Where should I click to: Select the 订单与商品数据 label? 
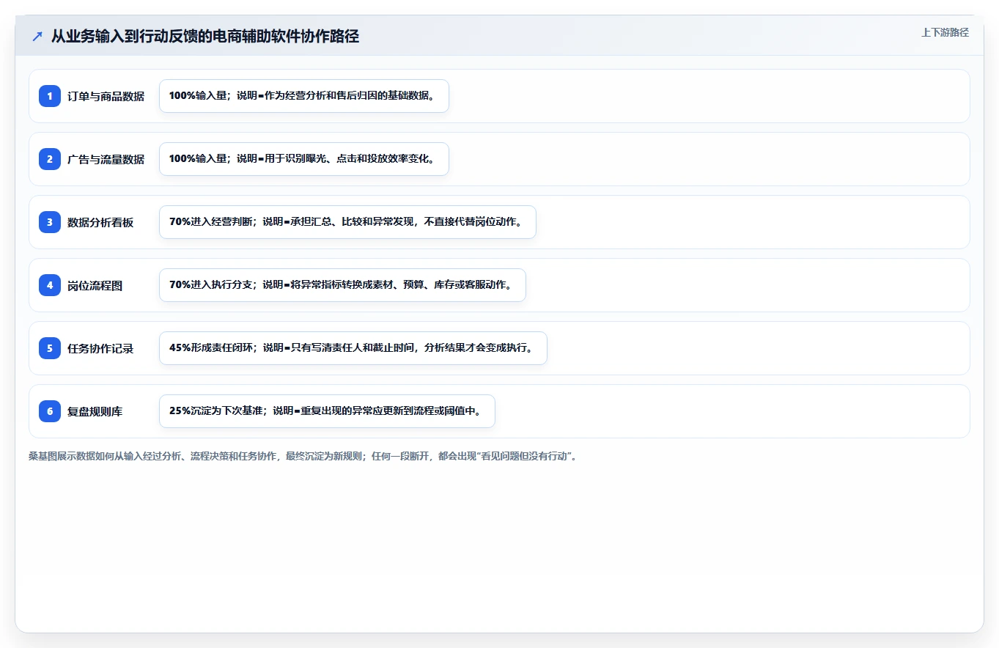(x=106, y=96)
